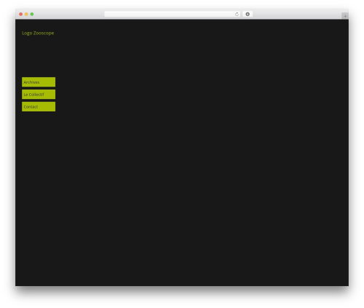The width and height of the screenshot is (364, 308).
Task: Click the Contact item in sidebar navigation
Action: pyautogui.click(x=39, y=107)
